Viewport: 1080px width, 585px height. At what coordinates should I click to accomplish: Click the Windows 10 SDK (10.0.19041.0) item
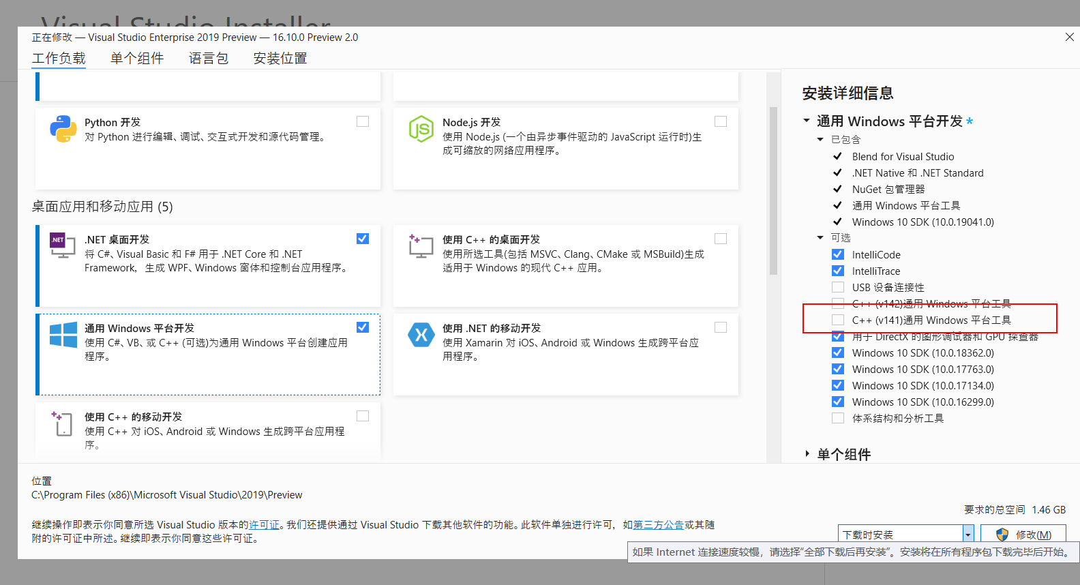click(x=923, y=222)
